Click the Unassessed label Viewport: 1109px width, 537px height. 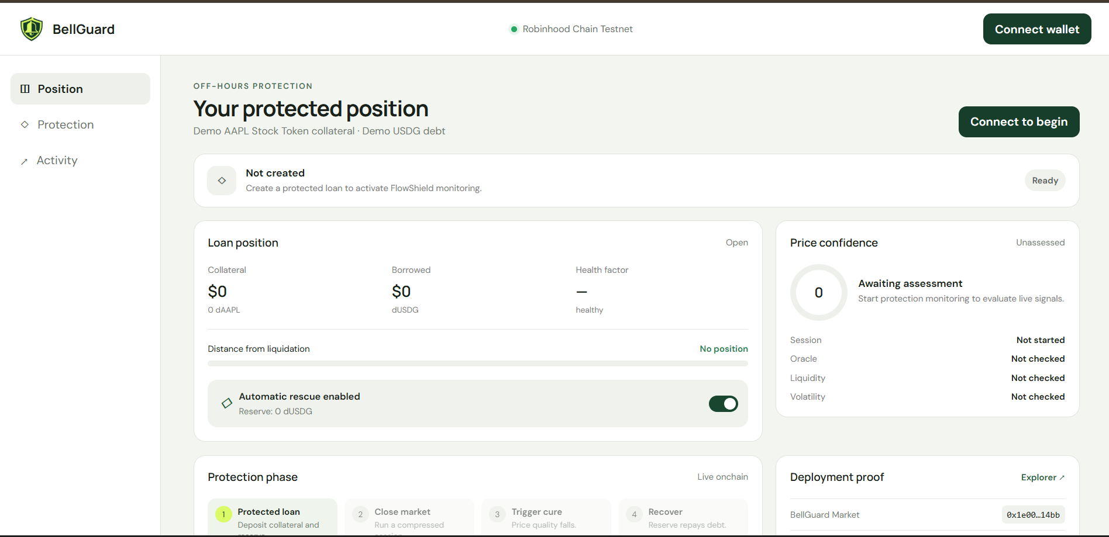click(1040, 242)
